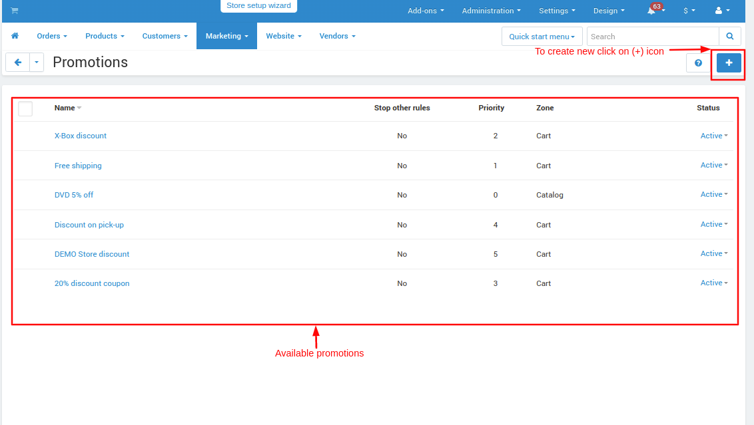Open the help question mark icon

[698, 63]
